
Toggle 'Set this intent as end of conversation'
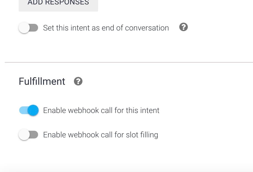pyautogui.click(x=28, y=28)
